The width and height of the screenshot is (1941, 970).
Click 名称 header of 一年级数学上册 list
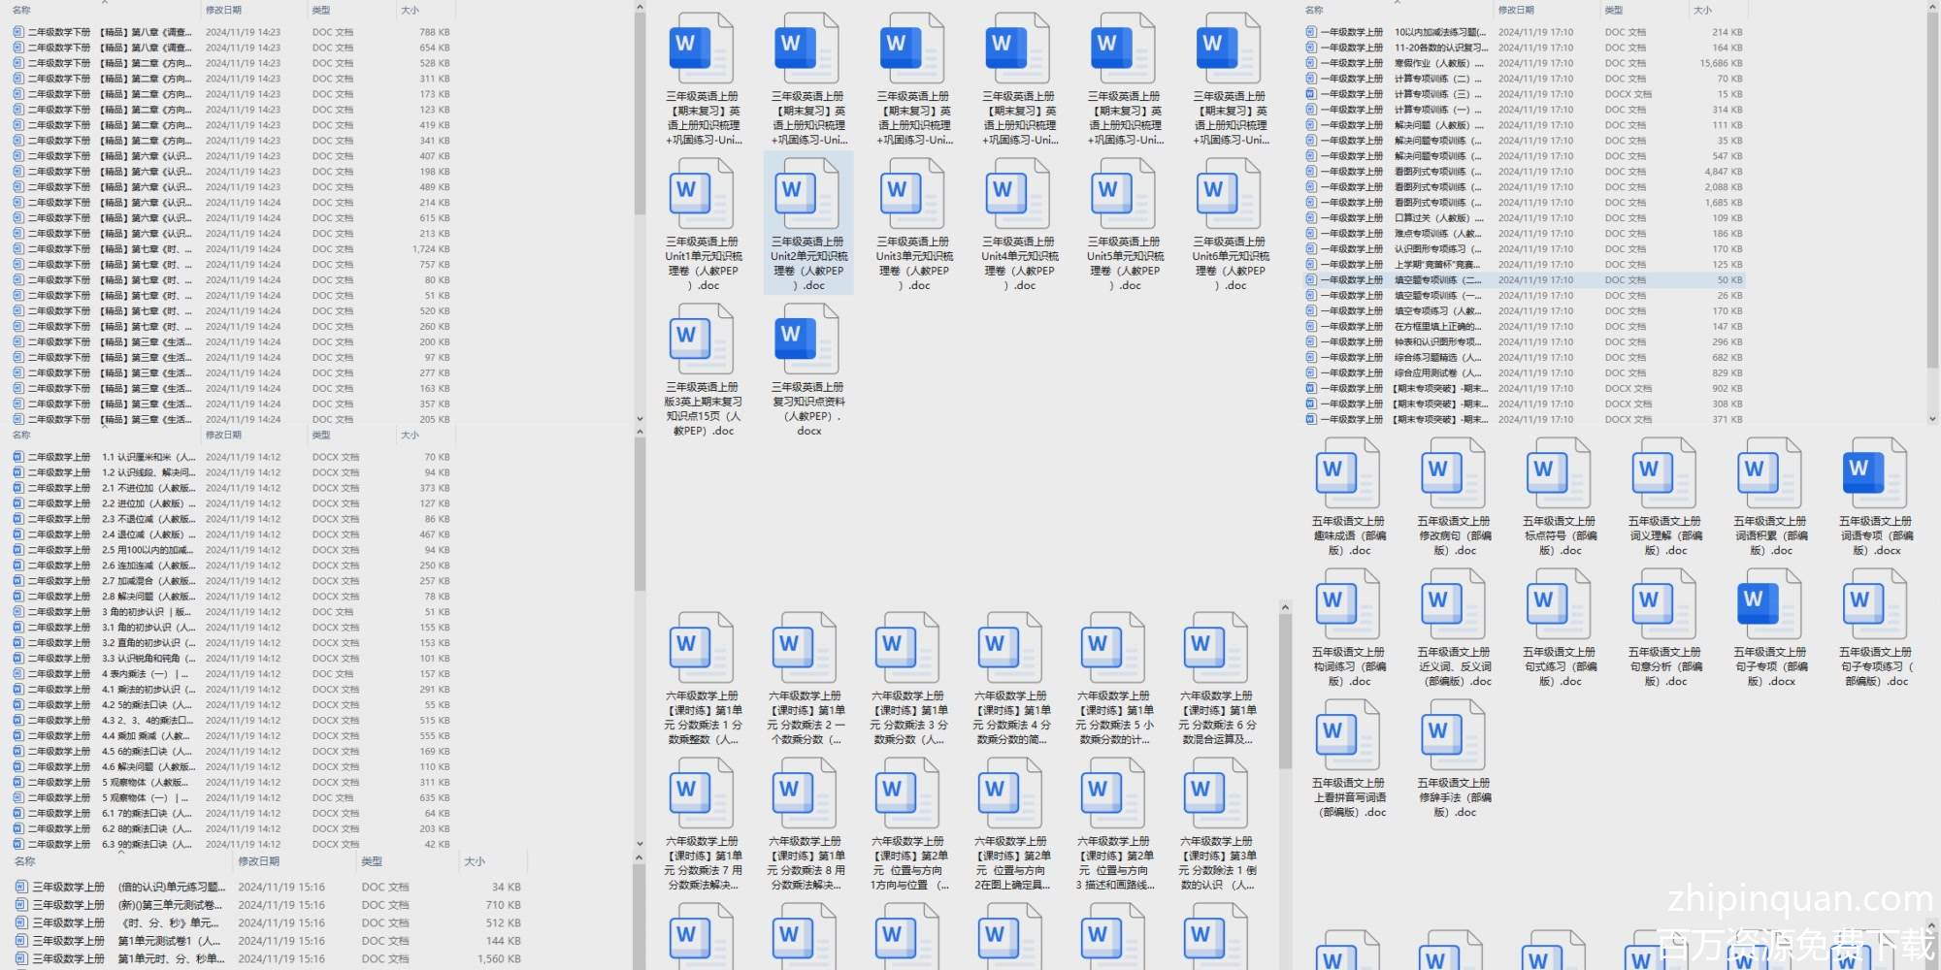tap(1314, 10)
